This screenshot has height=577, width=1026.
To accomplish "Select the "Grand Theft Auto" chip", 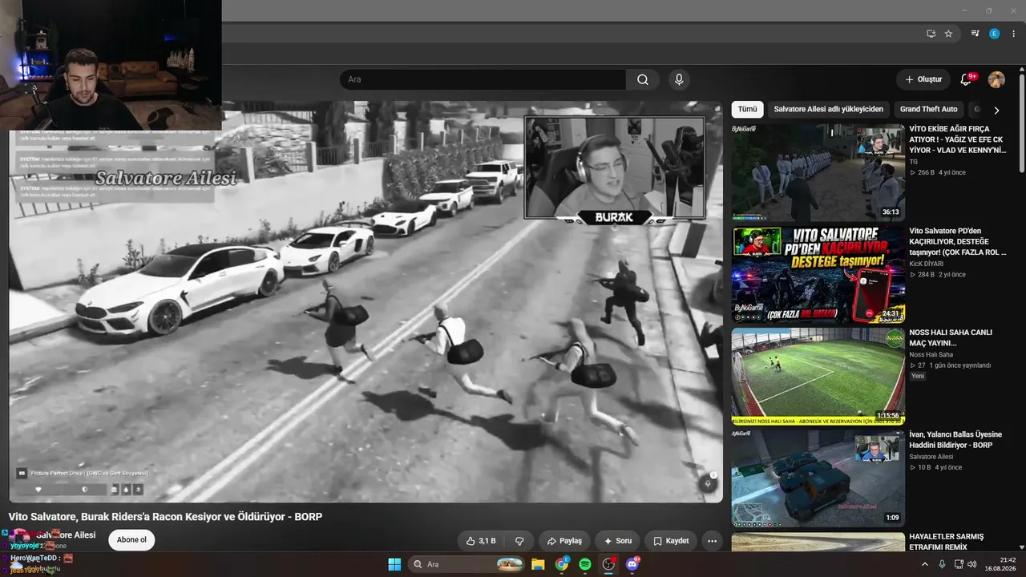I will point(928,109).
